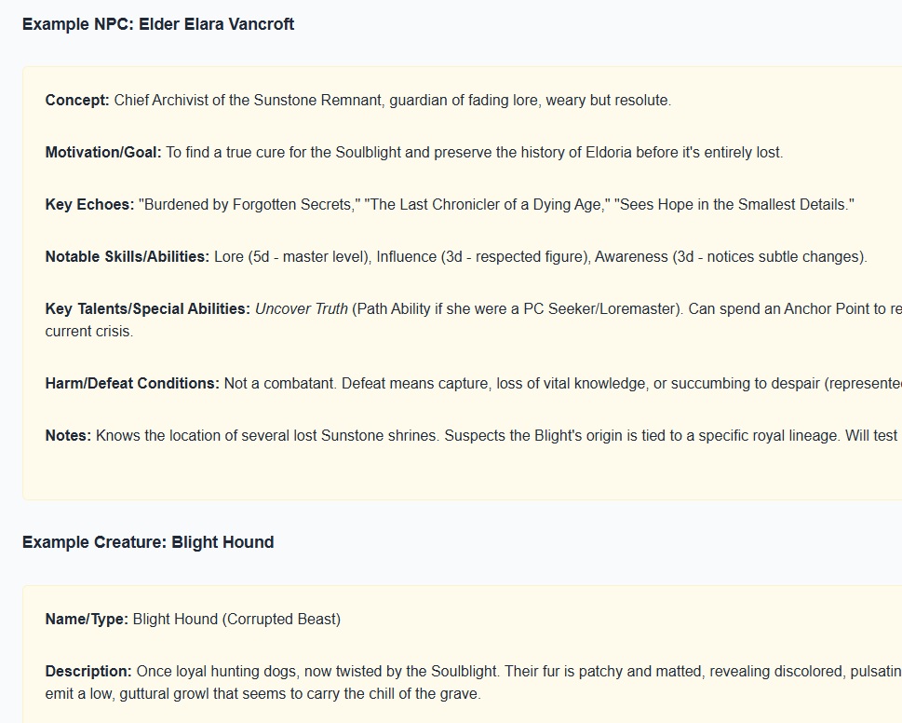Click the words "current crisis." in Key Talents
Image resolution: width=902 pixels, height=723 pixels.
point(89,332)
